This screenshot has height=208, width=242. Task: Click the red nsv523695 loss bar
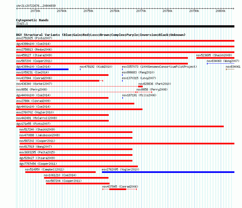click(215, 58)
